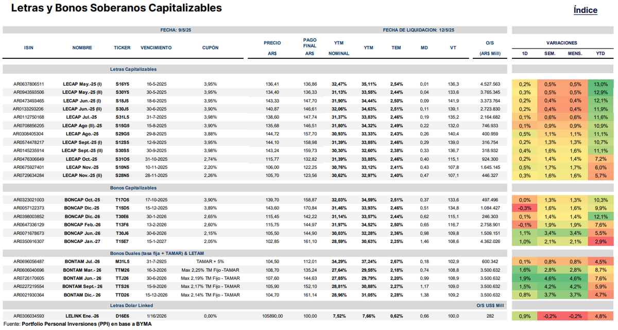The width and height of the screenshot is (618, 330).
Task: Select the BONCAP Oct.-25 name cell
Action: [82, 200]
